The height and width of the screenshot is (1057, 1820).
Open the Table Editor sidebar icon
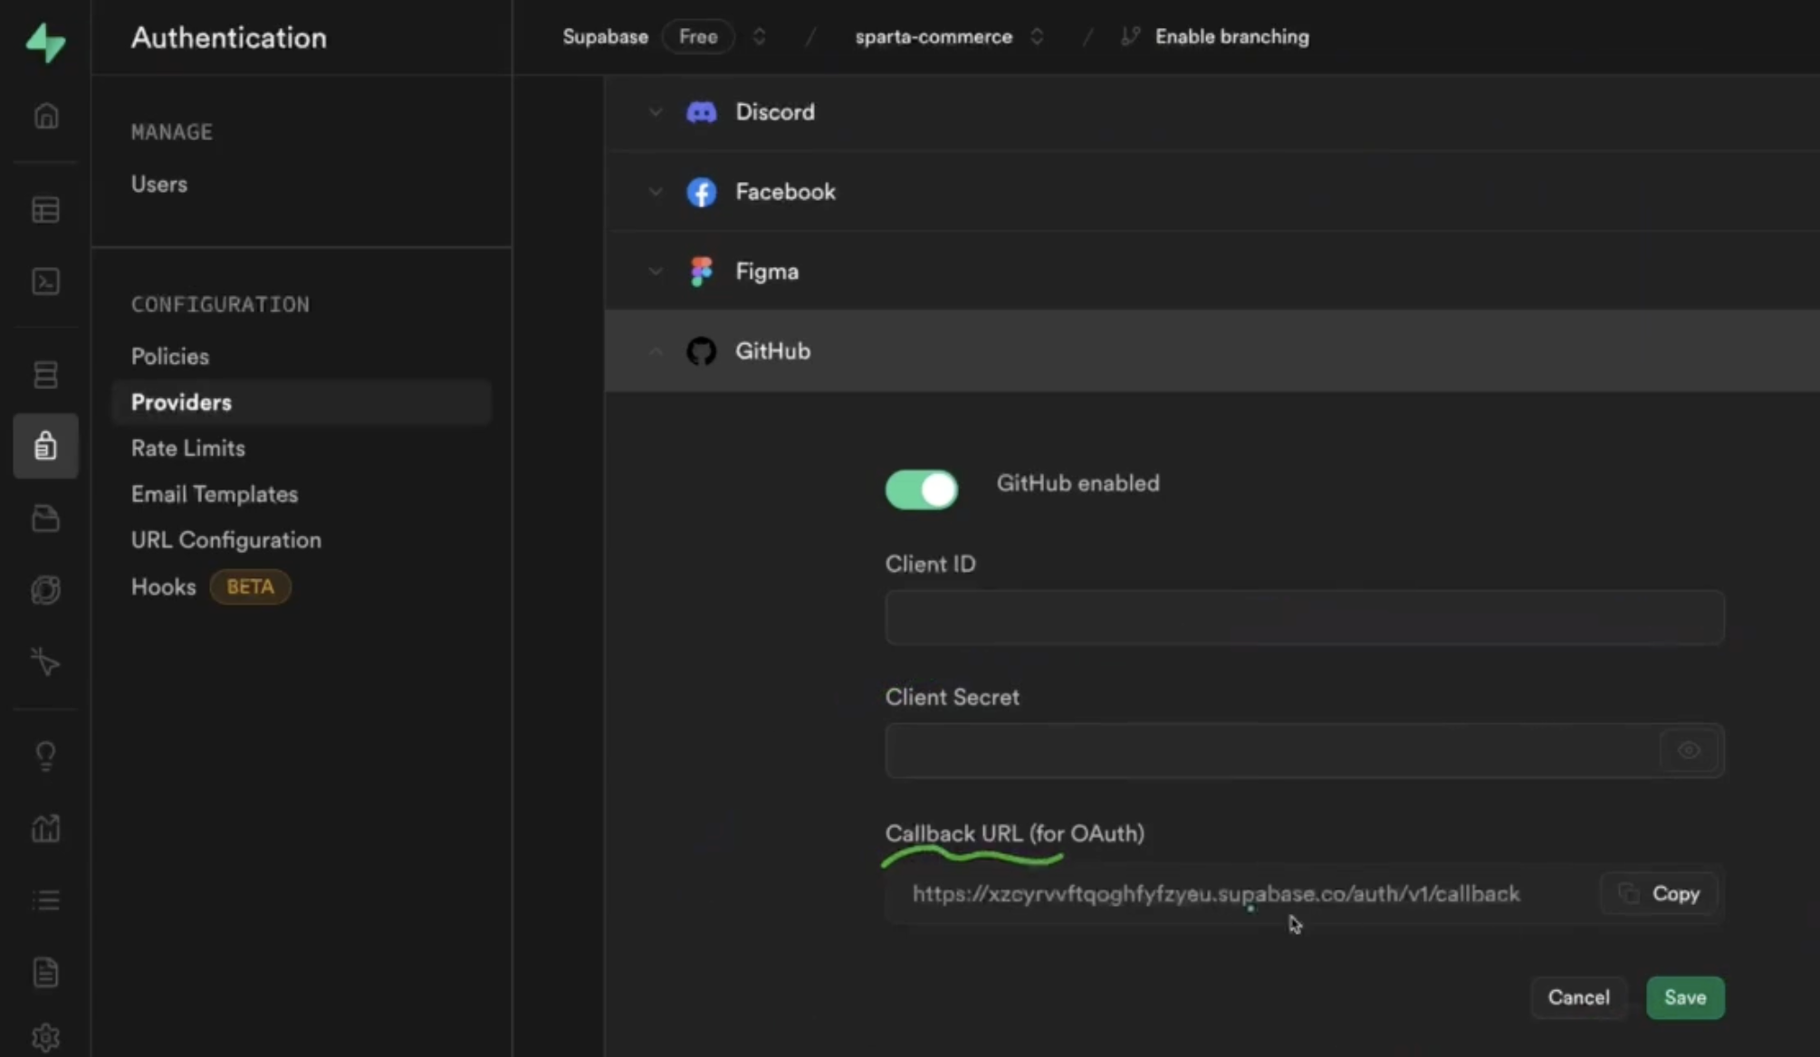point(45,210)
